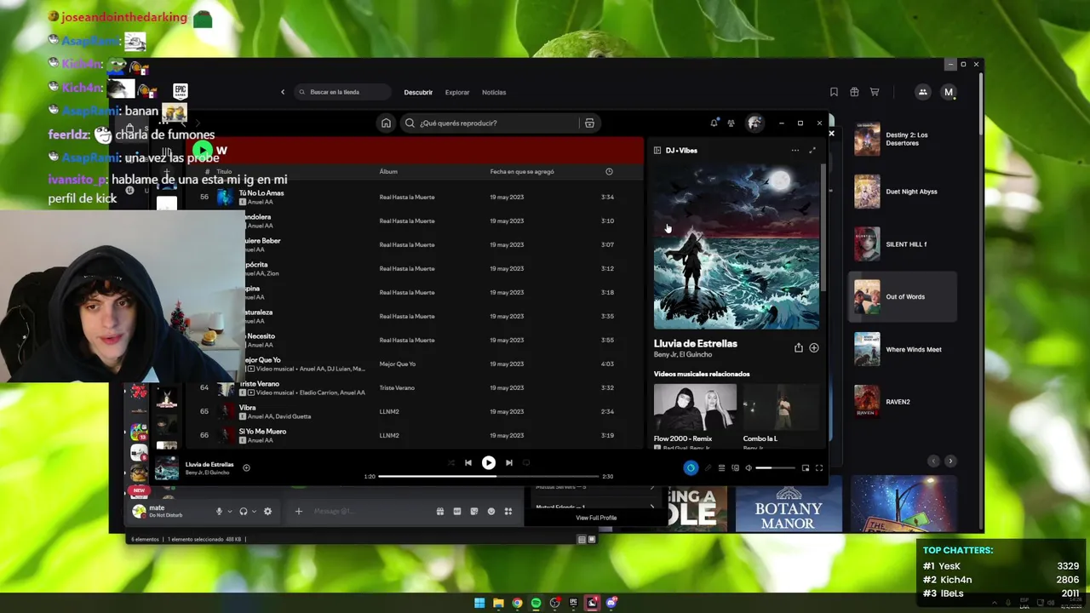This screenshot has height=613, width=1090.
Task: Enter Spotify fullscreen mode
Action: pos(819,467)
